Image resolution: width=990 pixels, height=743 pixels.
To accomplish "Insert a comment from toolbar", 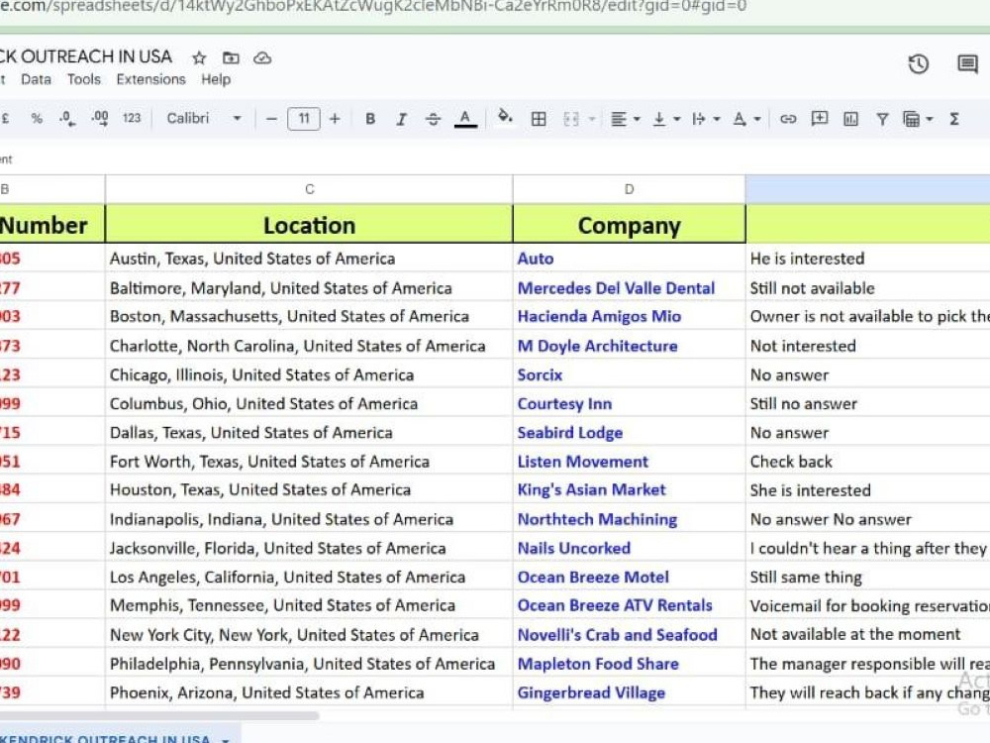I will pos(820,118).
